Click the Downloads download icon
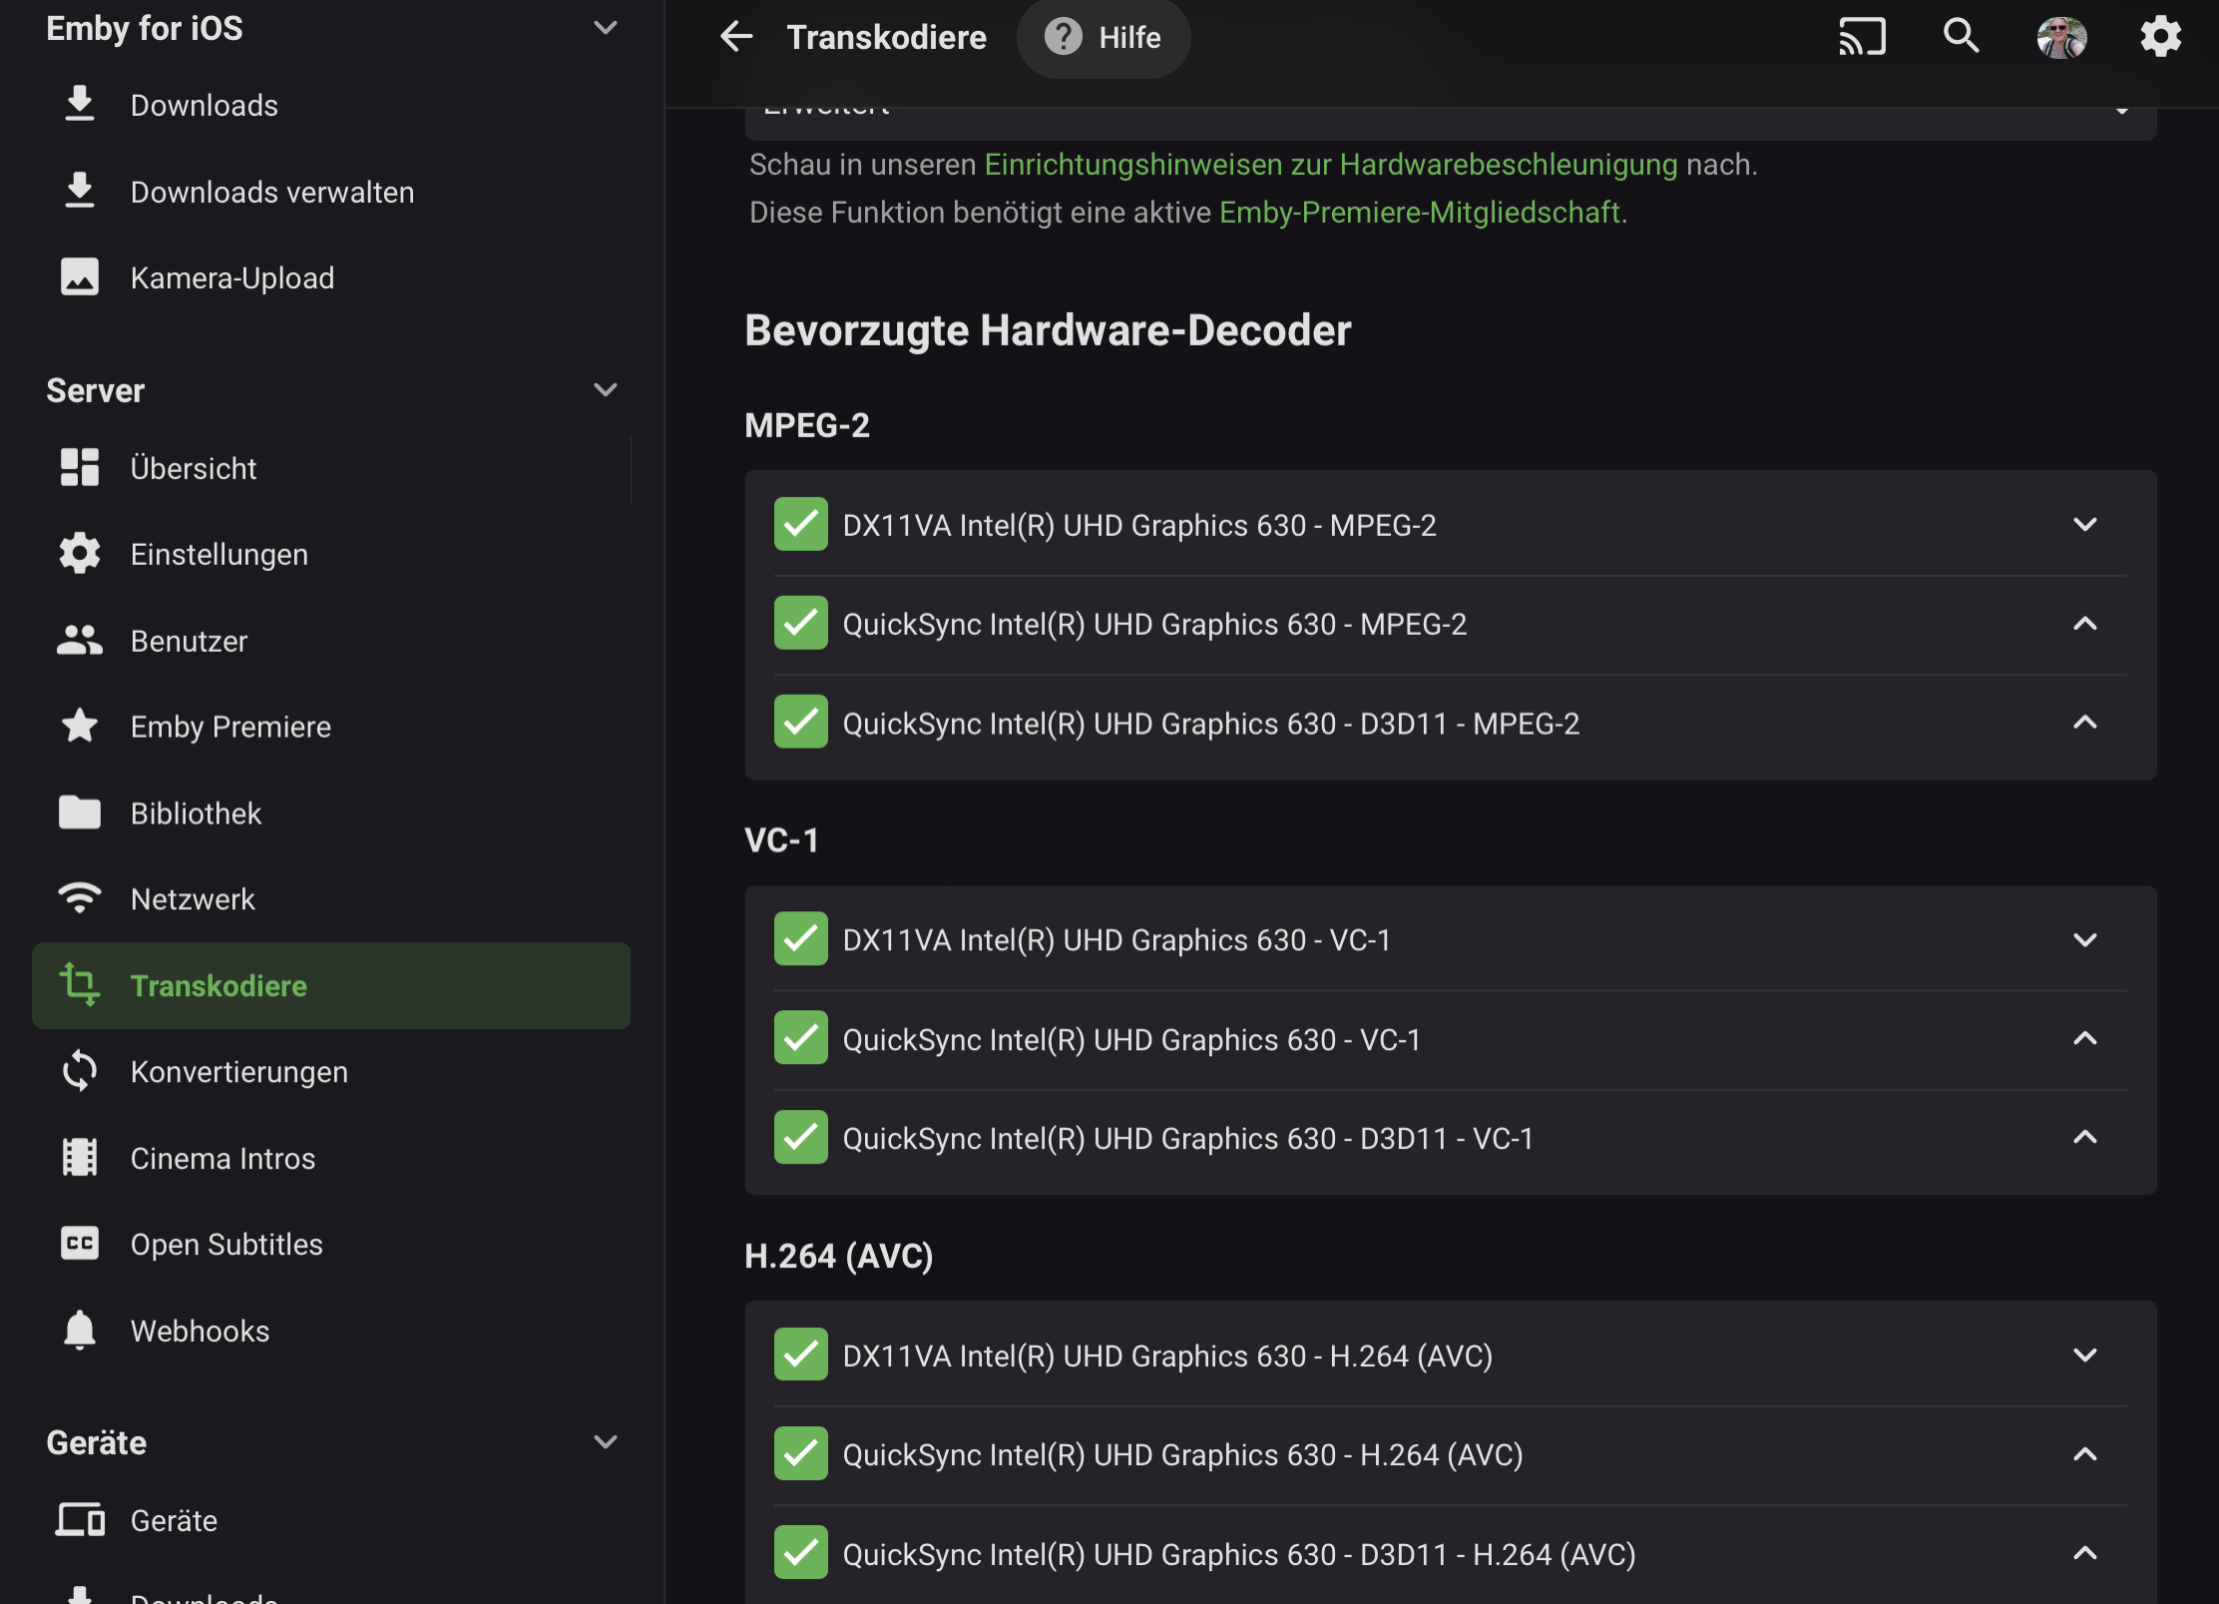2219x1604 pixels. coord(80,105)
